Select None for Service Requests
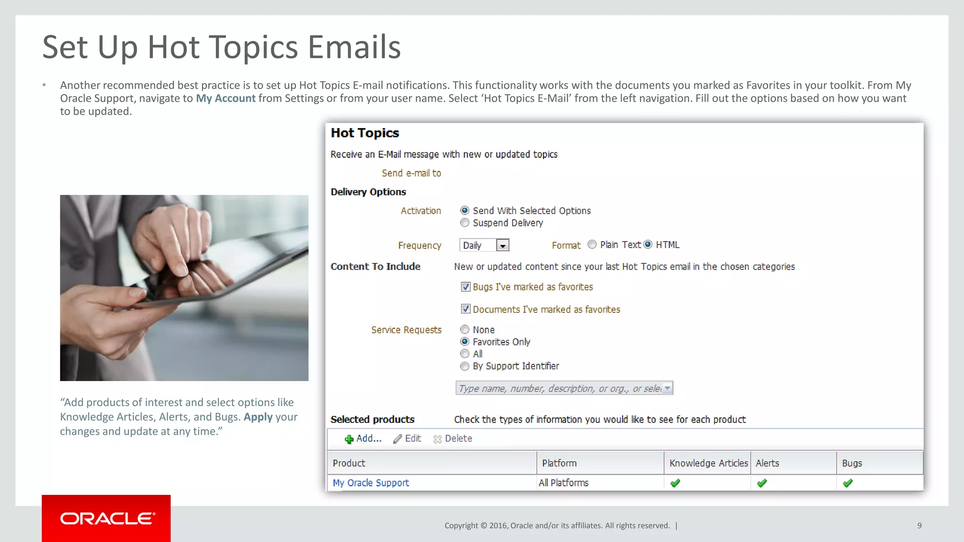Viewport: 964px width, 542px height. [465, 329]
